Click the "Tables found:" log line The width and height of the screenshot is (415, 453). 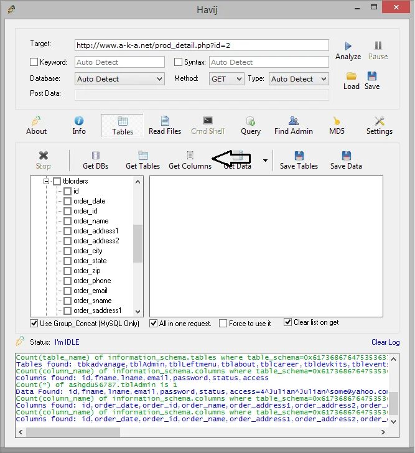pos(202,364)
